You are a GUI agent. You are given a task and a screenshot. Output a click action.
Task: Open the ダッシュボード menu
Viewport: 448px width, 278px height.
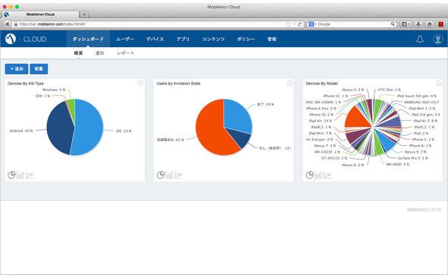click(88, 39)
